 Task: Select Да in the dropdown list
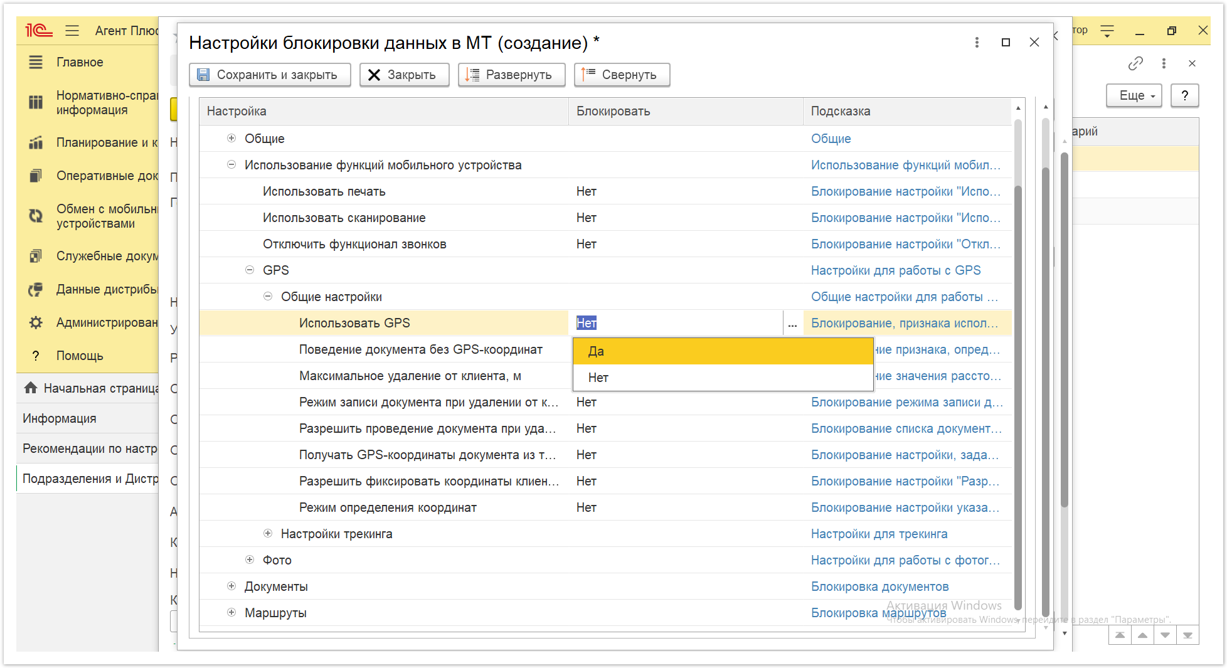(x=723, y=351)
